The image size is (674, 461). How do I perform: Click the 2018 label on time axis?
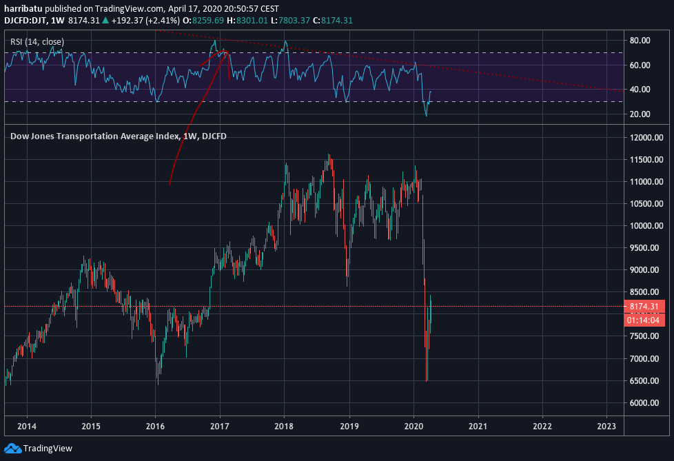(284, 426)
